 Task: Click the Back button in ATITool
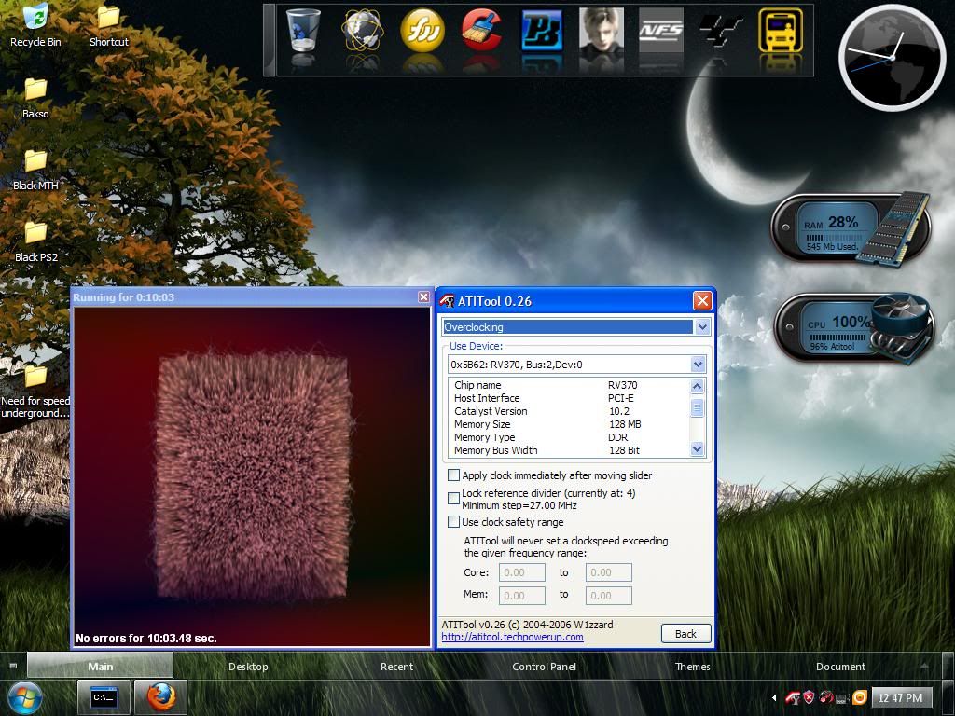(x=685, y=633)
